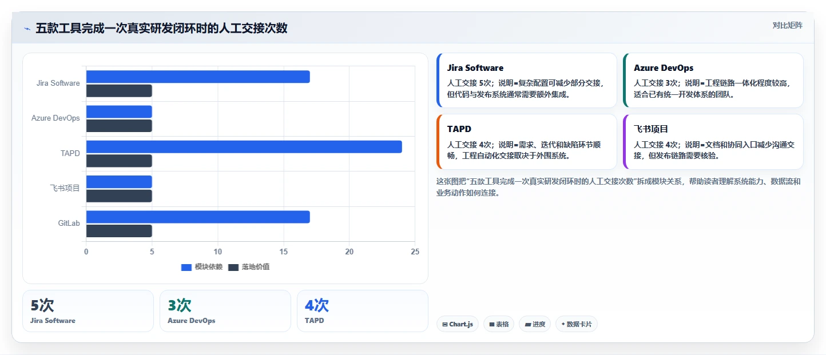Click the blue Jira Software bar

[x=198, y=77]
